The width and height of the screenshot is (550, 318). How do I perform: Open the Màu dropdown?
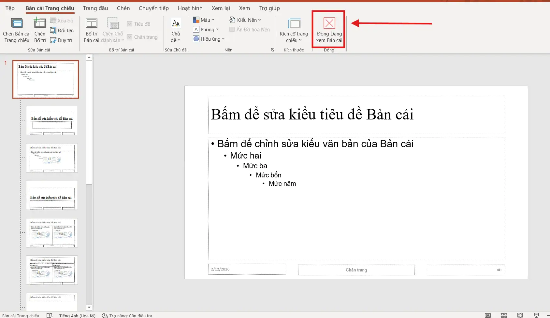point(204,20)
